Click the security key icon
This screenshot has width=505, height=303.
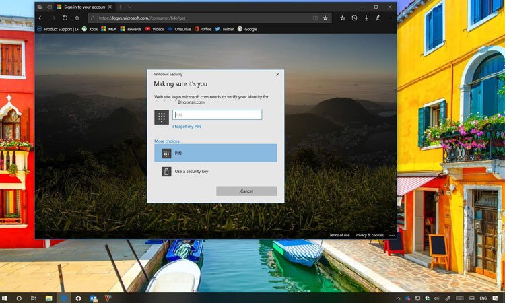(x=166, y=172)
